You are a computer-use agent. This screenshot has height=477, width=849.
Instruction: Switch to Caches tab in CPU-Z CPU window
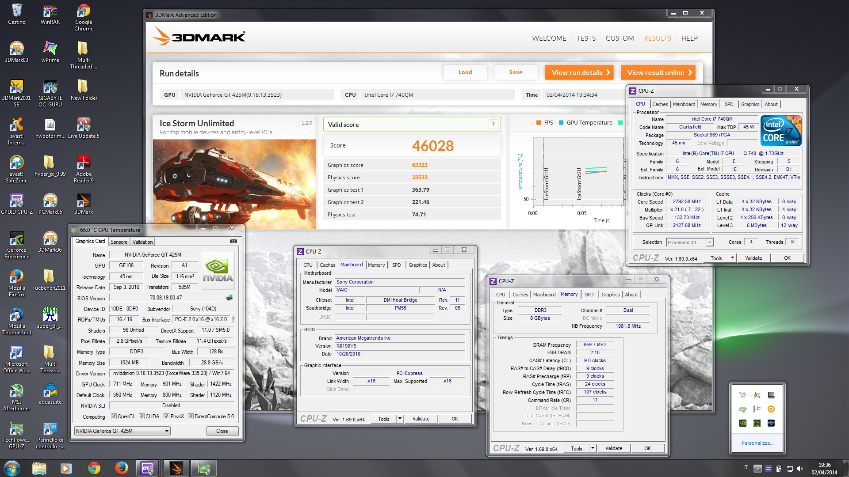tap(660, 104)
